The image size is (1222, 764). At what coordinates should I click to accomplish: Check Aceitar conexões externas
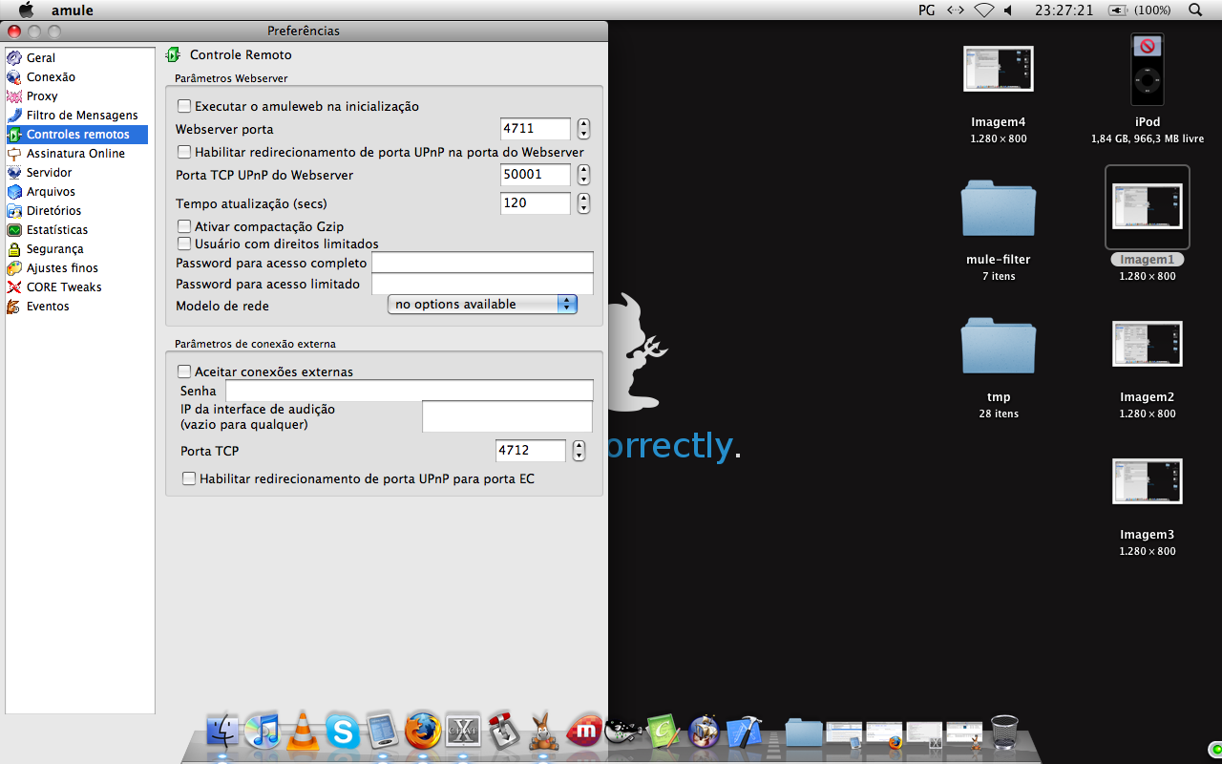click(x=185, y=371)
